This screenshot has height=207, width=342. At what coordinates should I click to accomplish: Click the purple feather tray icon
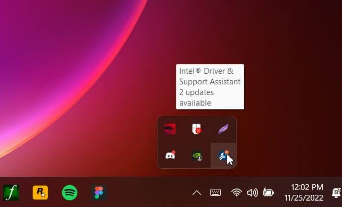click(x=223, y=129)
